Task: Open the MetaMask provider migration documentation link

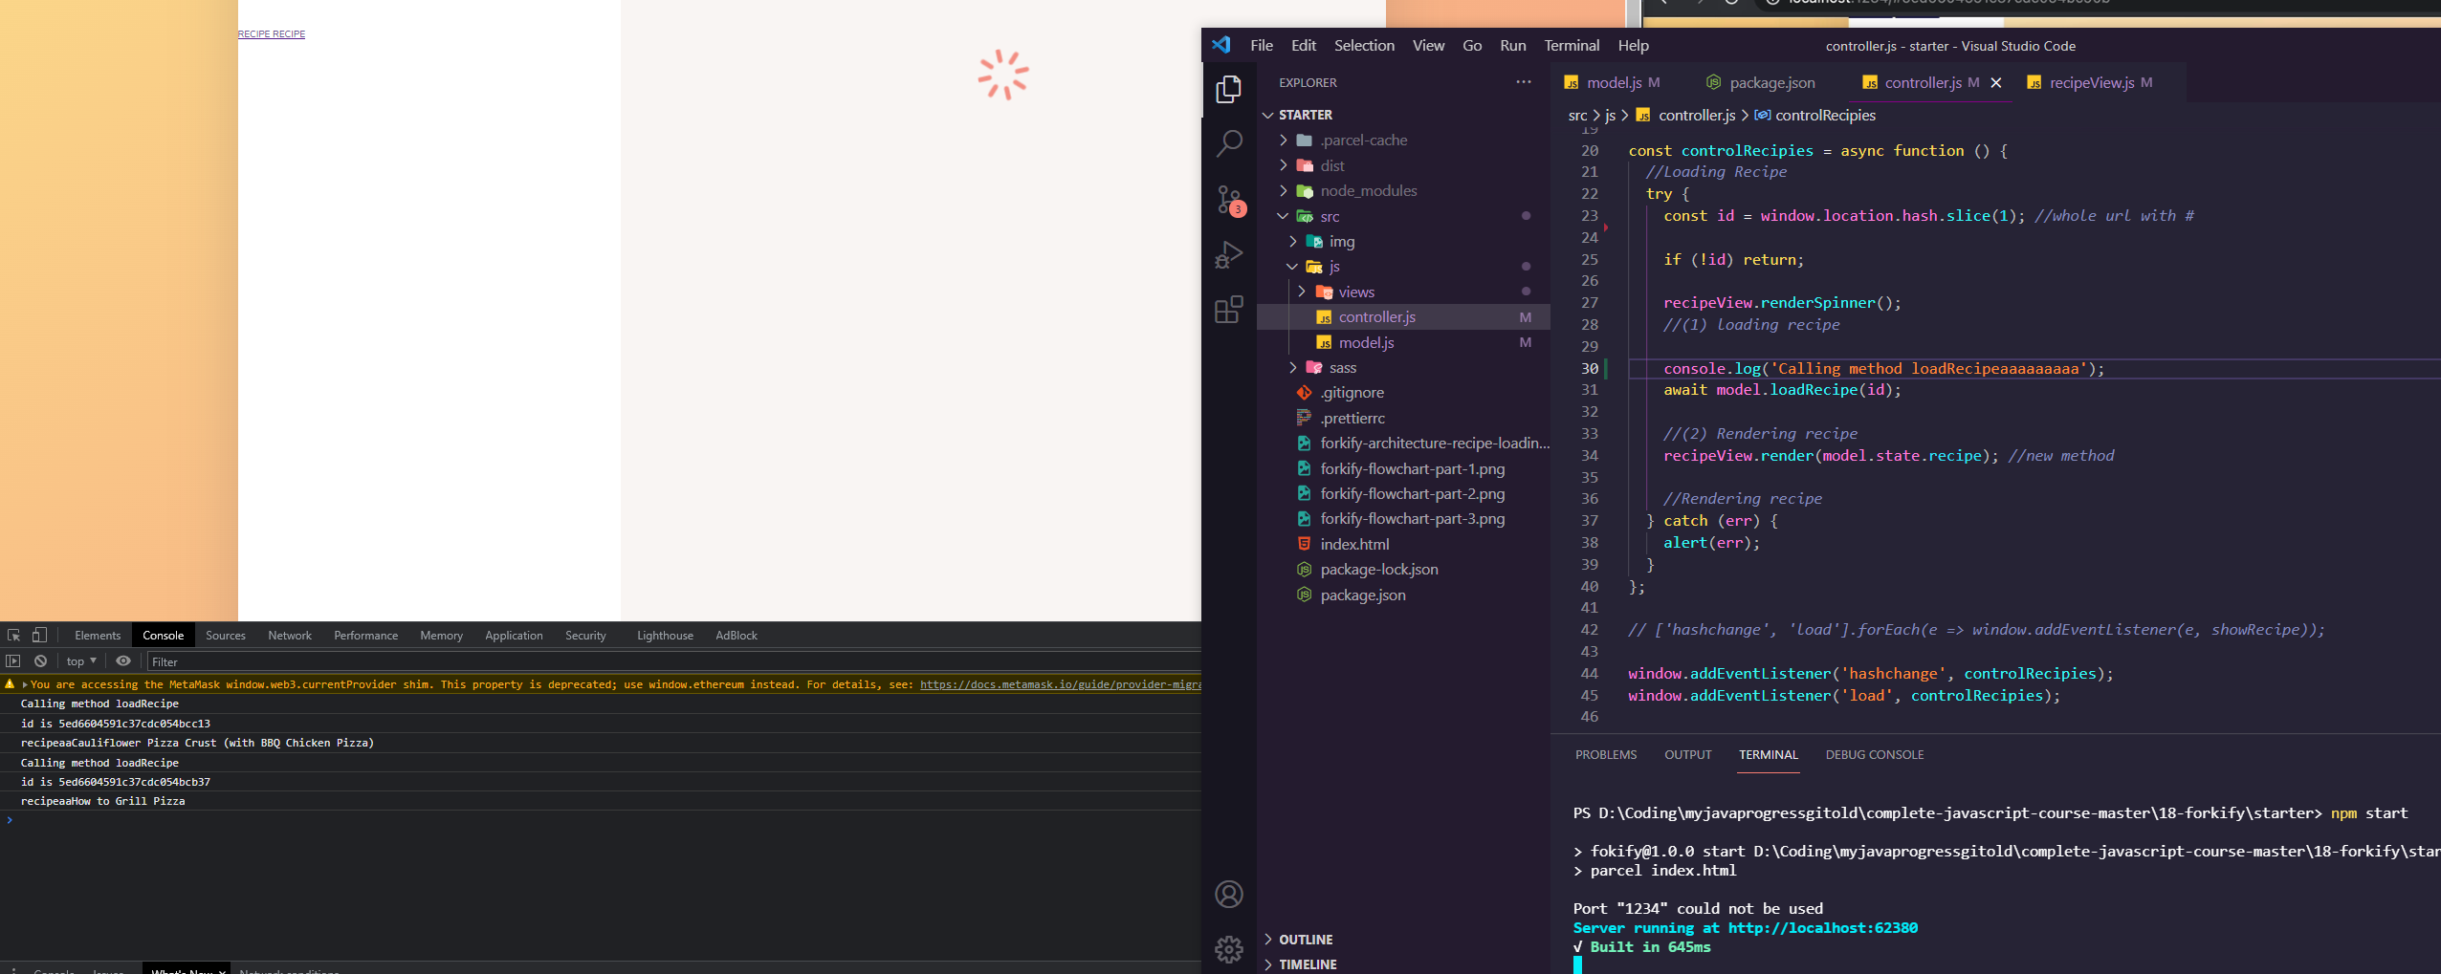Action: click(1052, 684)
